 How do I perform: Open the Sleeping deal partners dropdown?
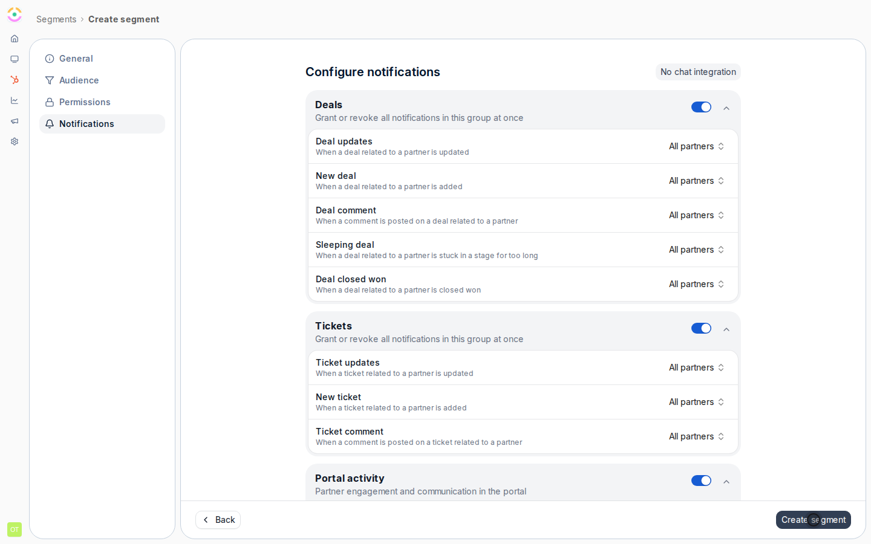point(697,250)
